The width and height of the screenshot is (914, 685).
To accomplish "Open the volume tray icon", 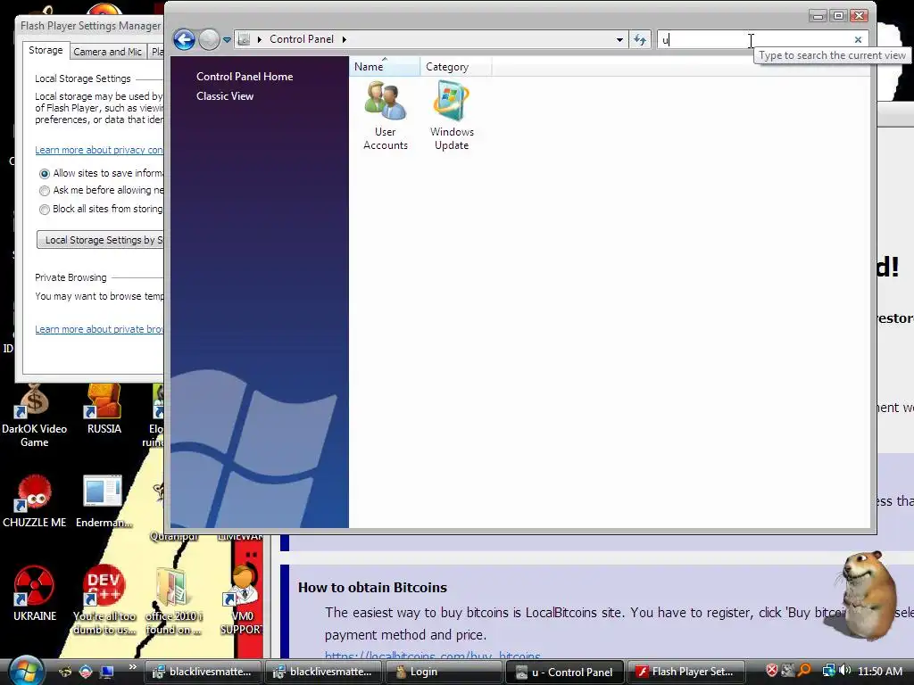I will (x=844, y=671).
